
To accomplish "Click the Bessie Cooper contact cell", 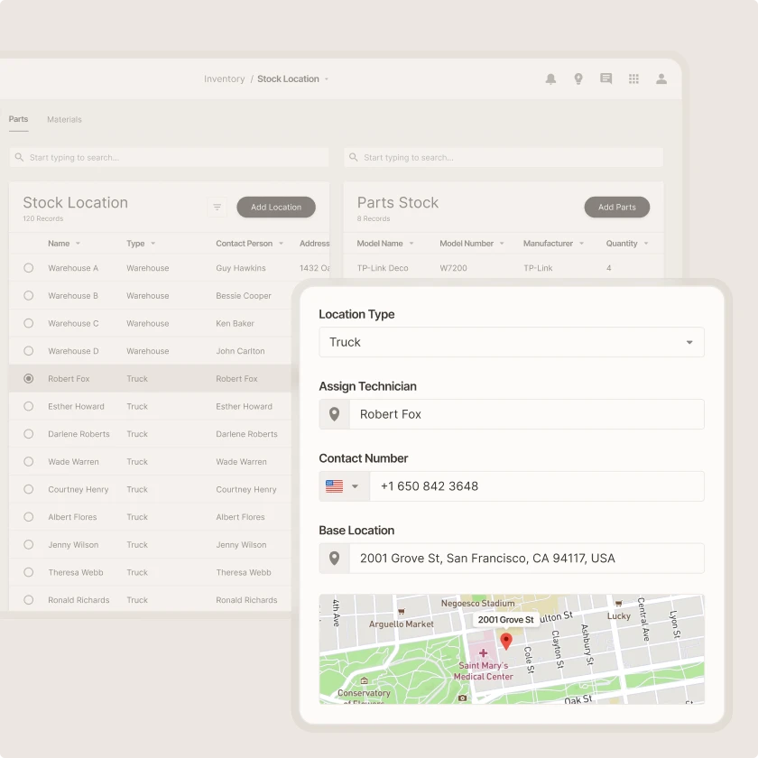I will (x=244, y=295).
